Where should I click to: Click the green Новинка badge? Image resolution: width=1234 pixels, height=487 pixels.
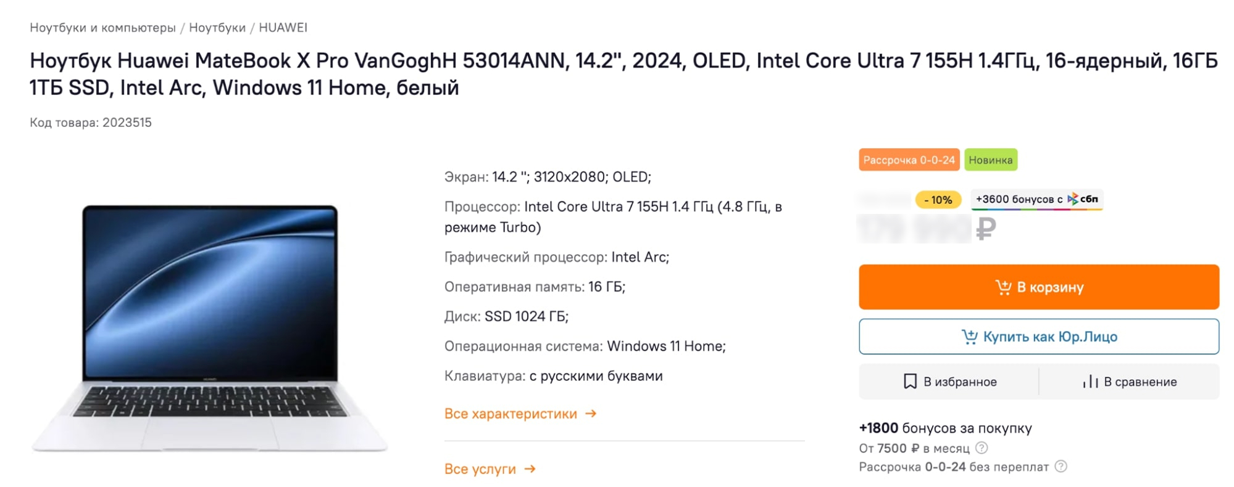pos(990,160)
